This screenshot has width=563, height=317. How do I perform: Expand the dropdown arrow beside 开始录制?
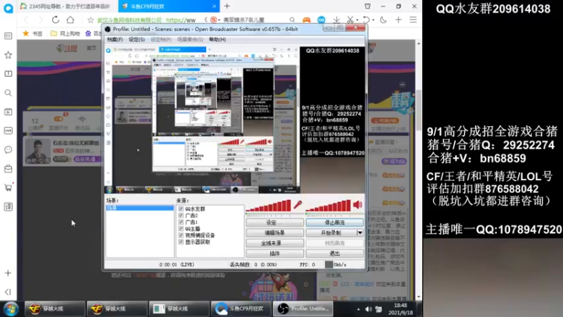pos(360,233)
